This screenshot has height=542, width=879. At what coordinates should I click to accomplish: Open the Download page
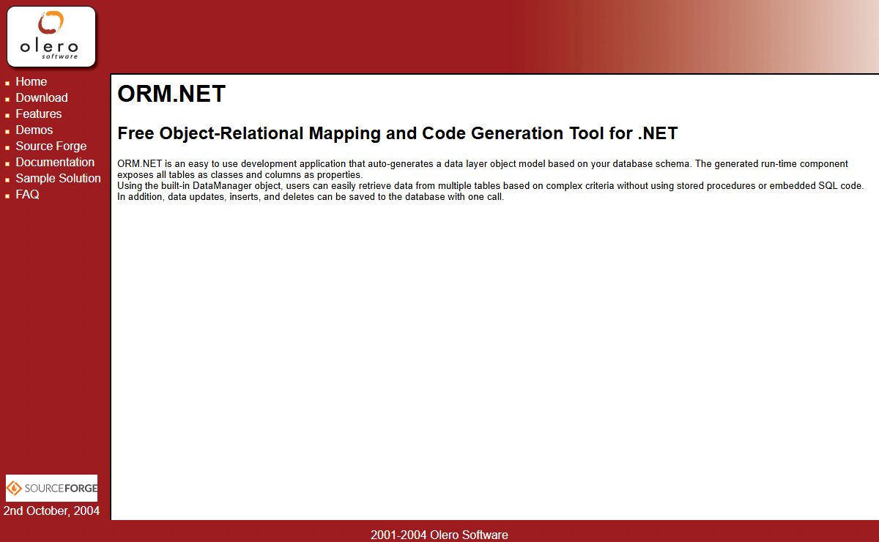point(42,97)
